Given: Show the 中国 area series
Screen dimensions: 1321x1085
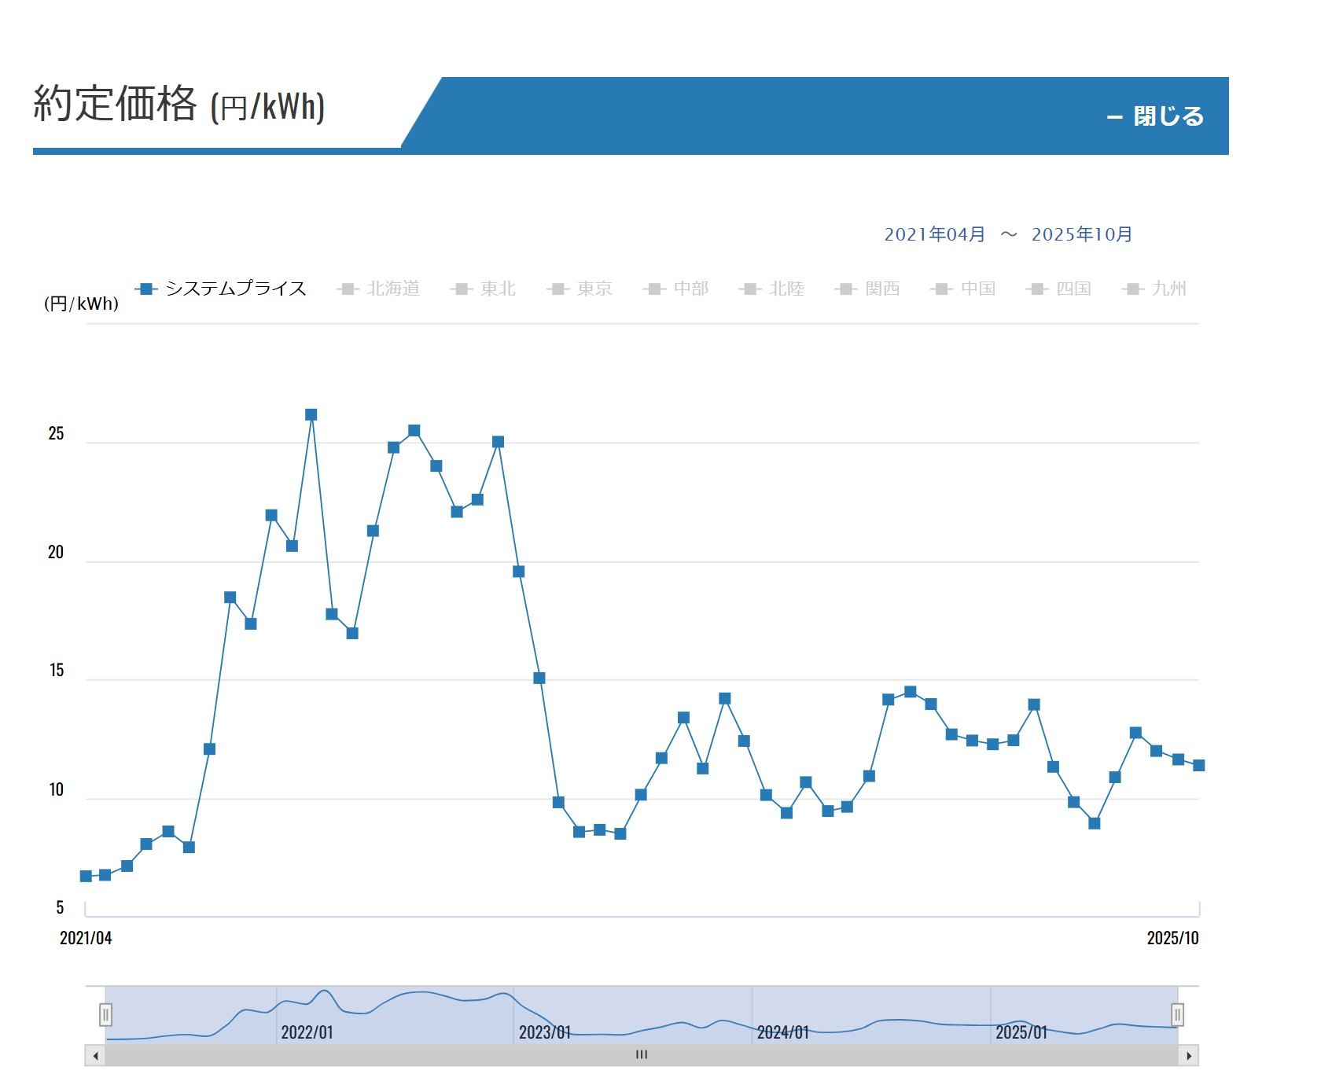Looking at the screenshot, I should point(965,289).
